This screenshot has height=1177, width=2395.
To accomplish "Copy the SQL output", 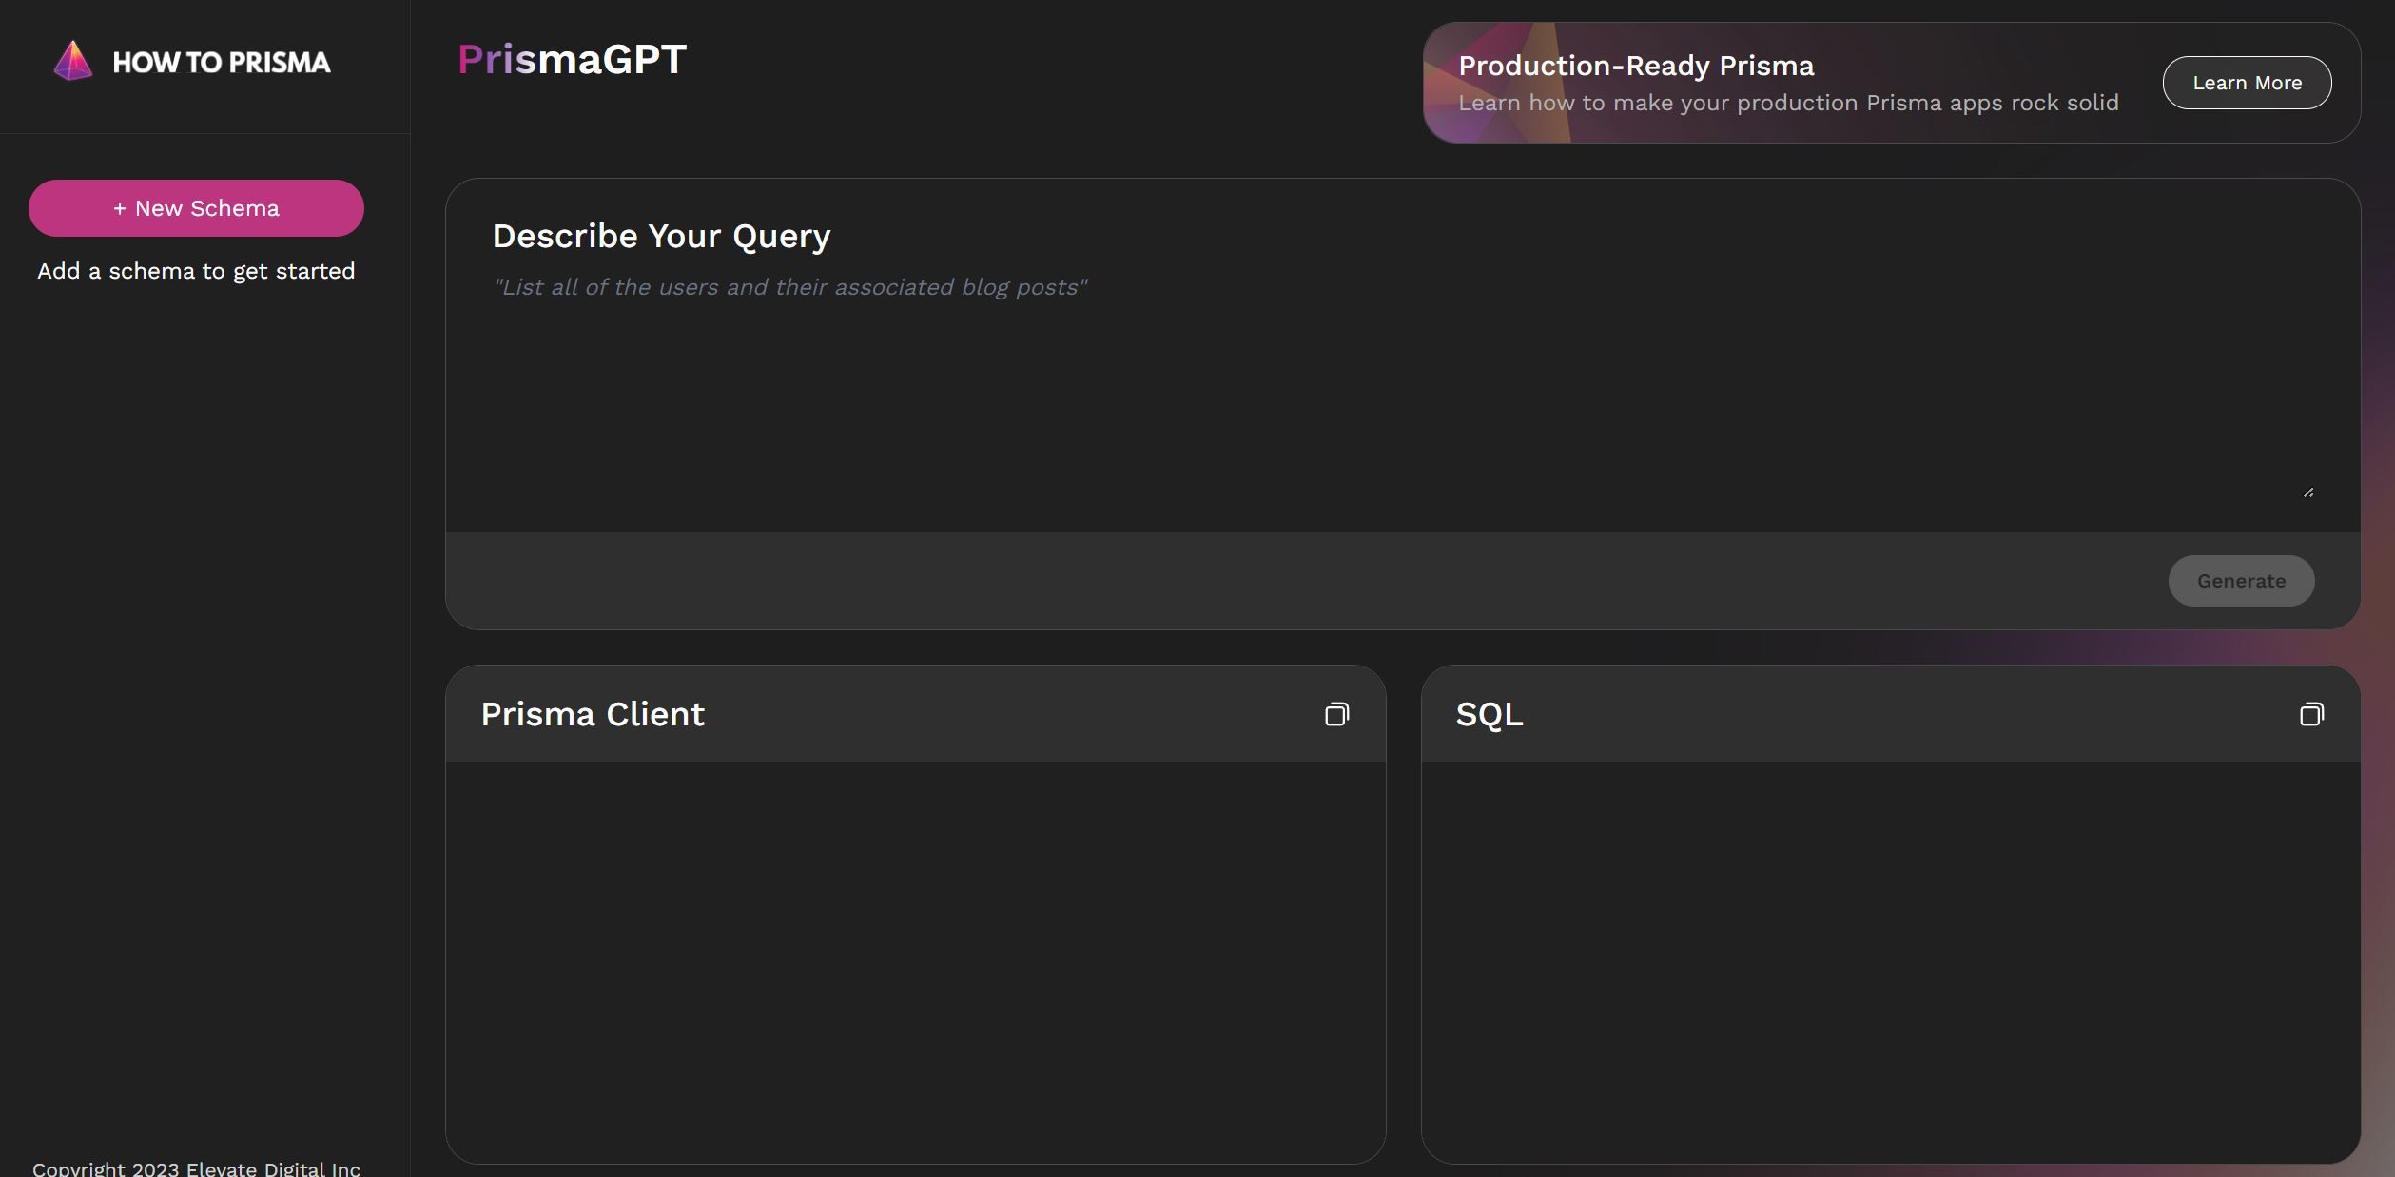I will pos(2311,714).
